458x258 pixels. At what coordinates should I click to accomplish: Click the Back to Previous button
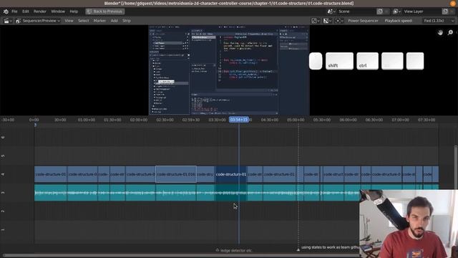pos(105,11)
